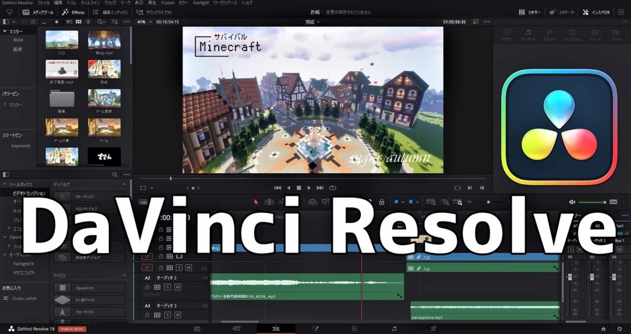Open the タイムライン menu
631x334 pixels.
pos(90,3)
